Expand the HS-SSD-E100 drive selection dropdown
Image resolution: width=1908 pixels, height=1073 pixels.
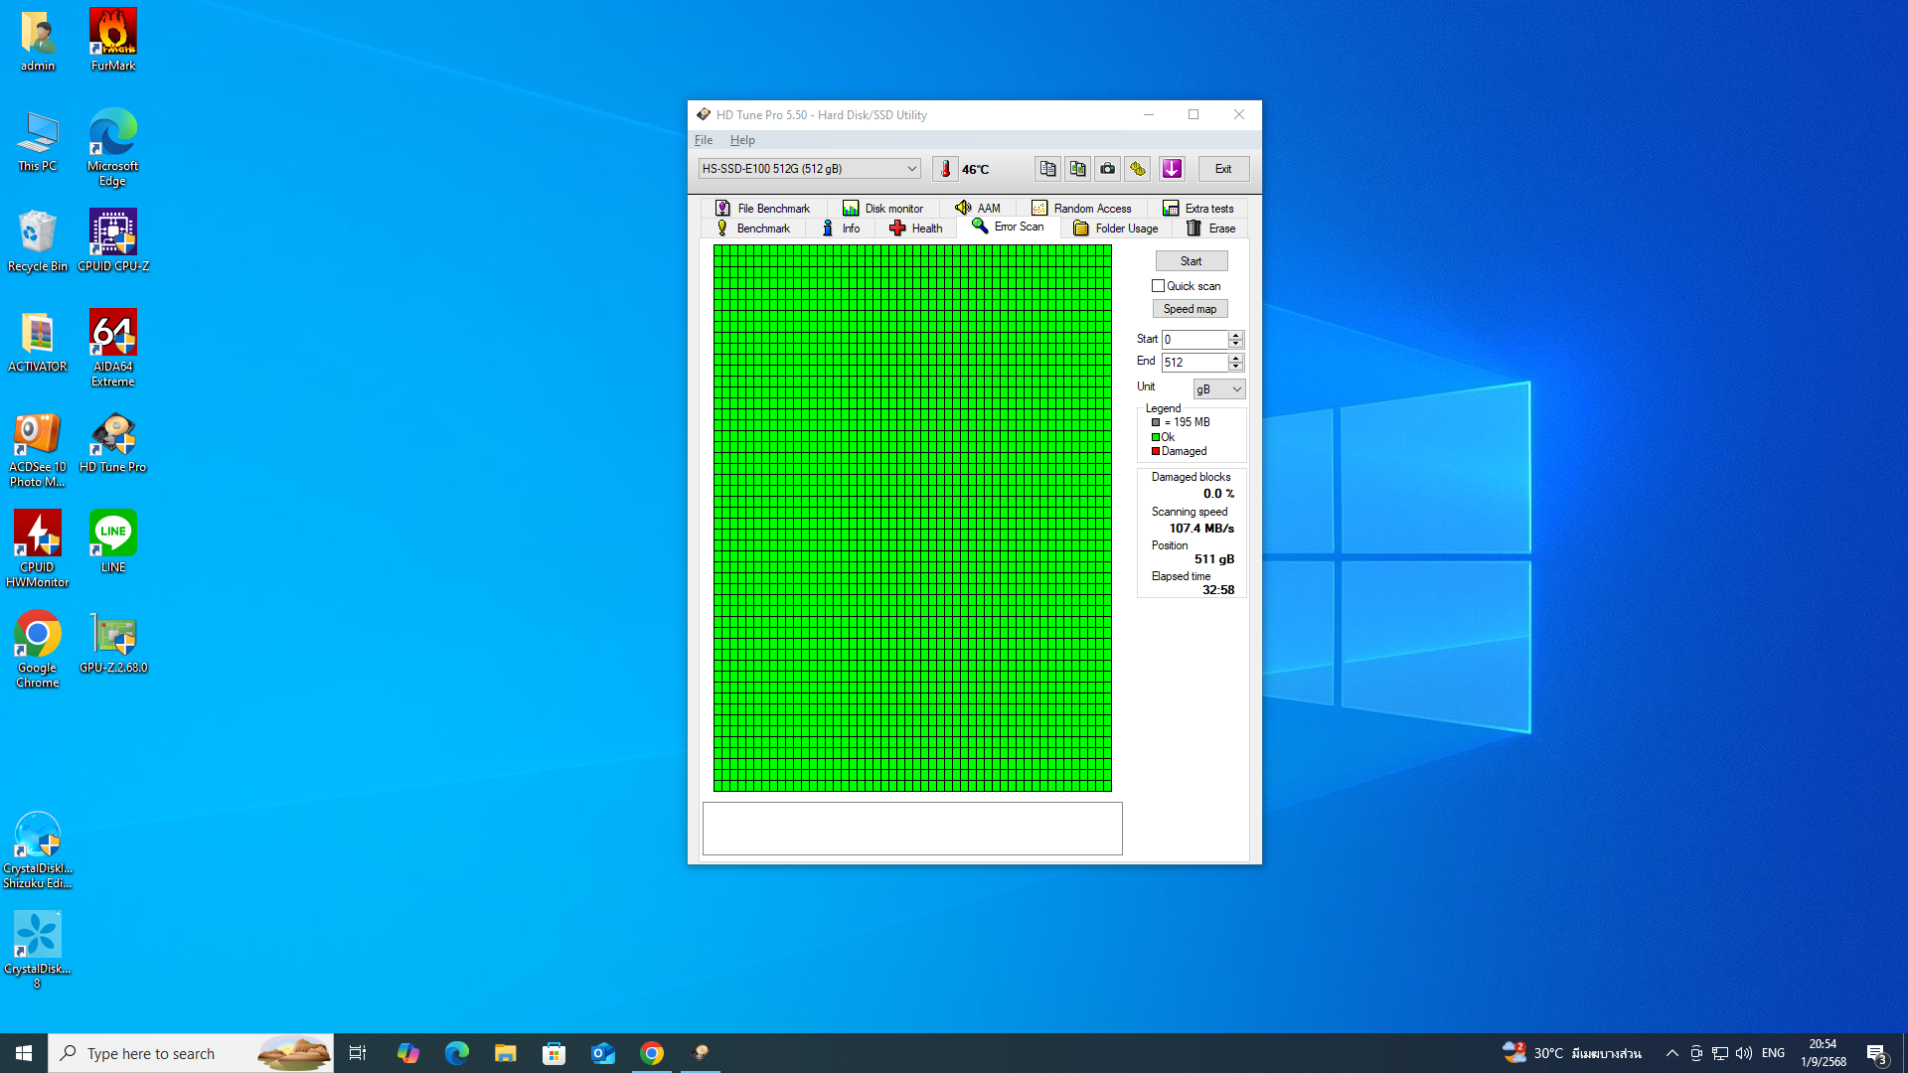911,169
